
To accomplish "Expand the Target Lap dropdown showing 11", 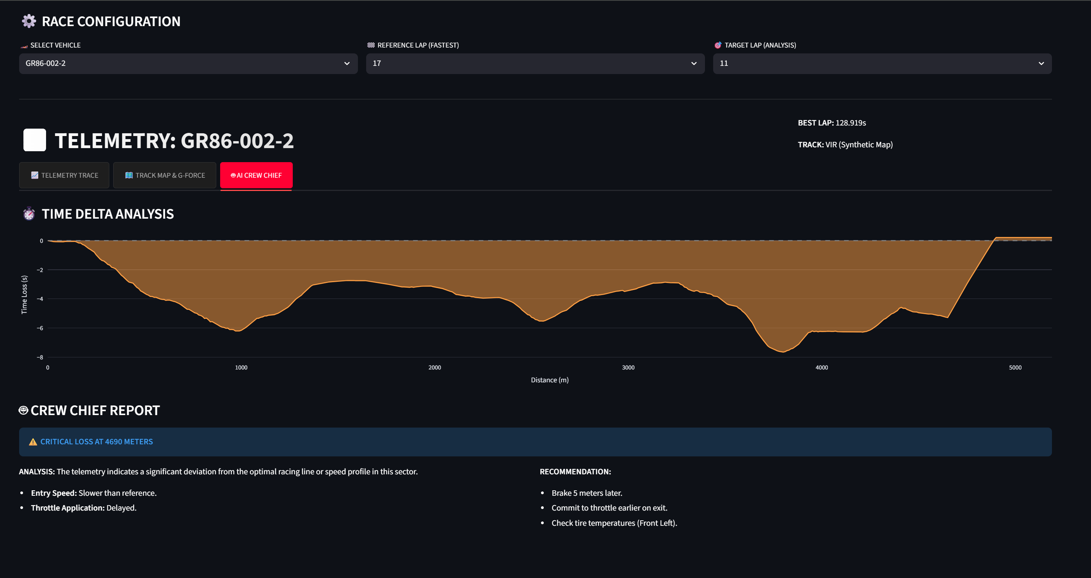I will 882,64.
